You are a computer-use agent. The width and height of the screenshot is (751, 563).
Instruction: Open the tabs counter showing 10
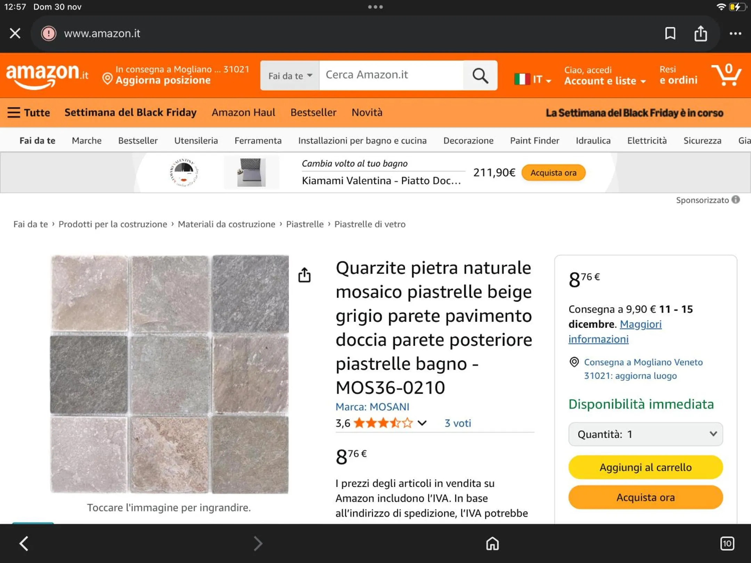pos(727,543)
